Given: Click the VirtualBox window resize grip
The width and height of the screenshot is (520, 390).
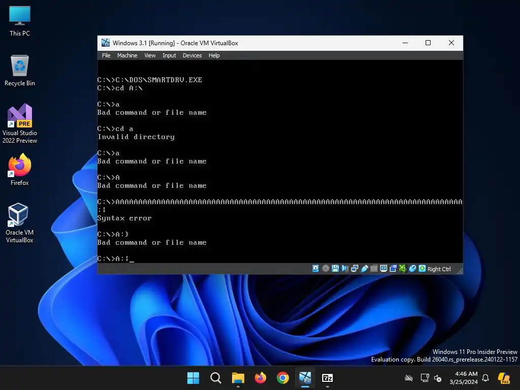Looking at the screenshot, I should click(460, 271).
